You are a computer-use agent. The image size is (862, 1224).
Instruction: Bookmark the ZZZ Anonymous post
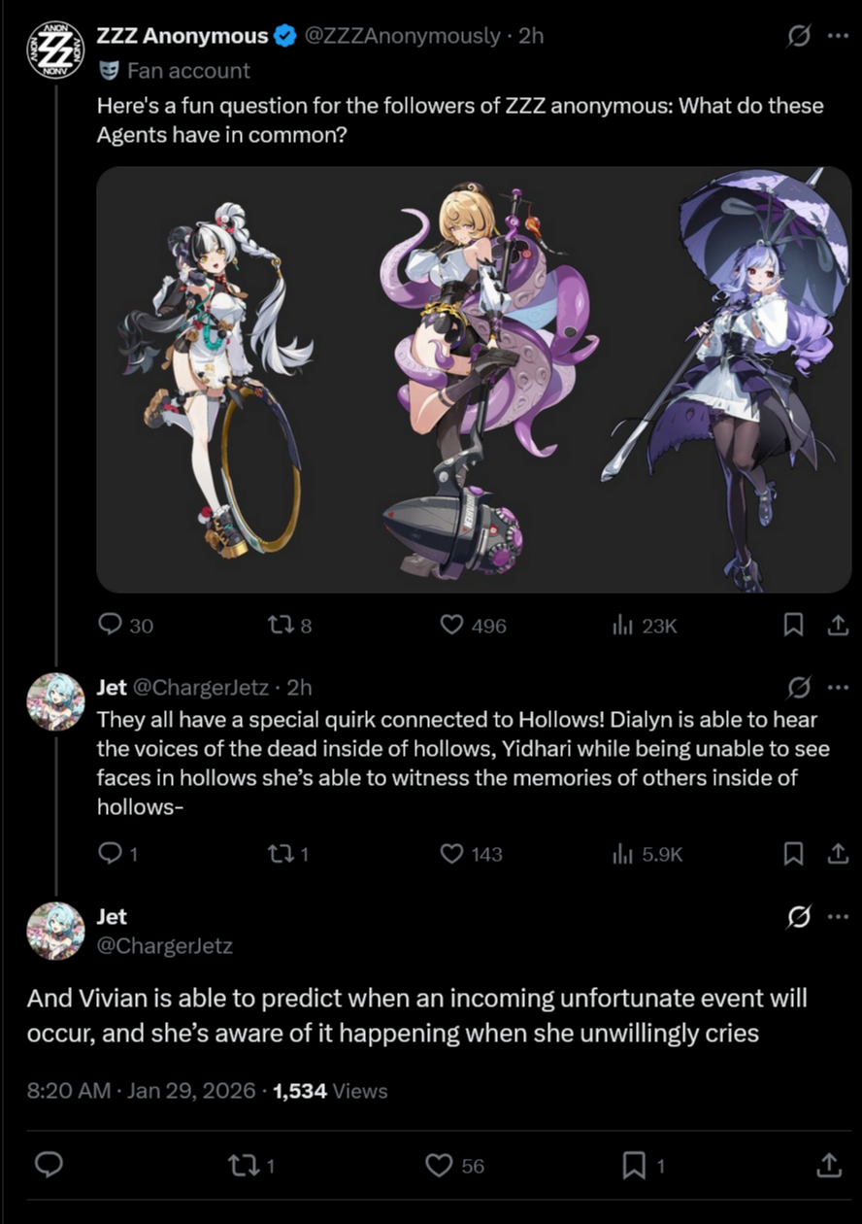coord(793,626)
